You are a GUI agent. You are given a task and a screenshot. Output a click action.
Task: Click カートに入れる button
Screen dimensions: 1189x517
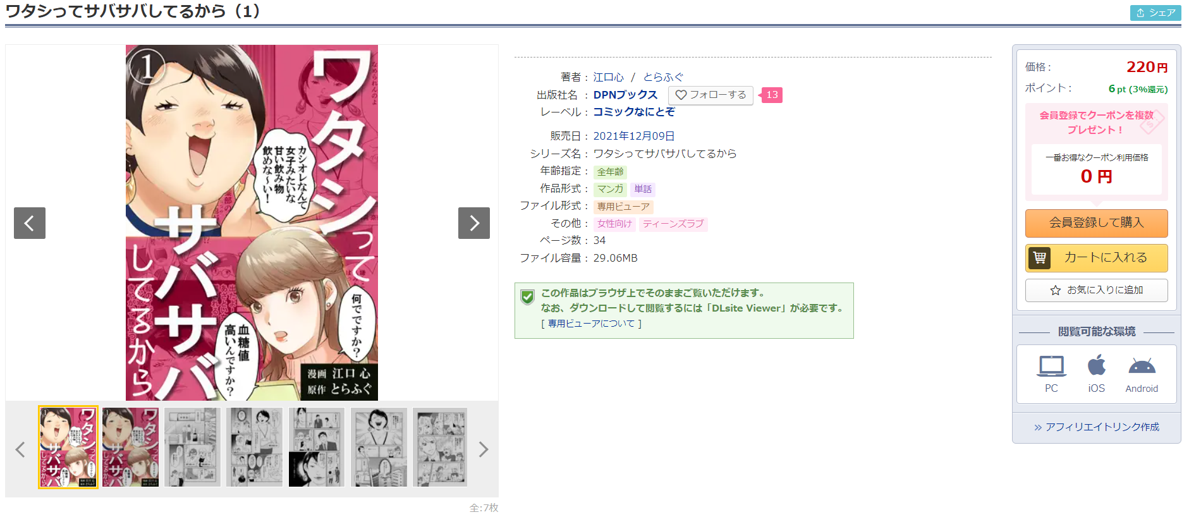pos(1097,258)
